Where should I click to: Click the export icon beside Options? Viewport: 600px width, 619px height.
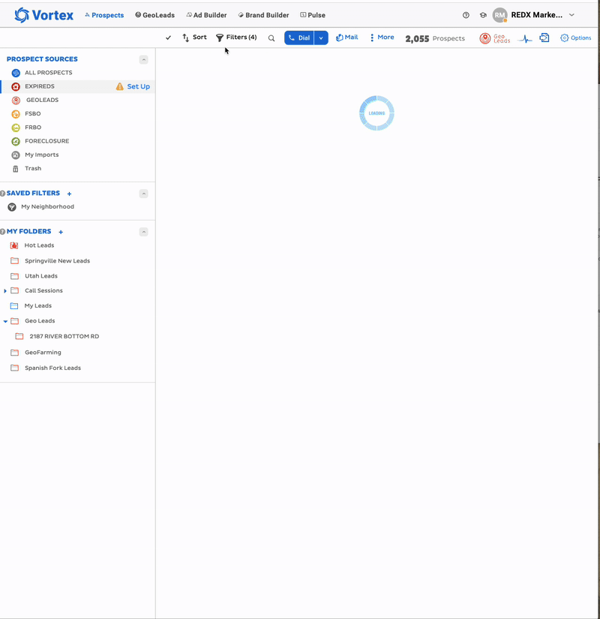[544, 38]
